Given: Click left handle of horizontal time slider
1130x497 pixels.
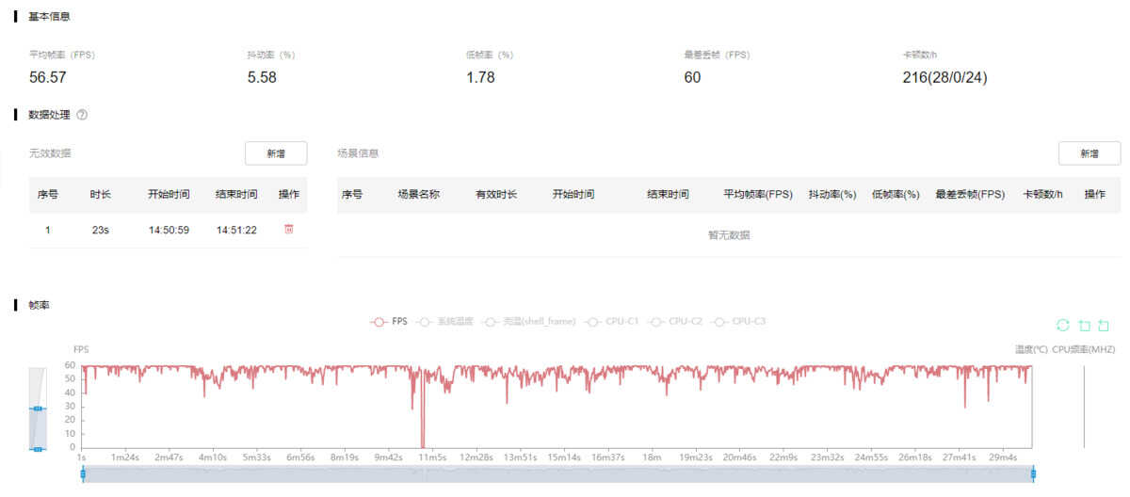Looking at the screenshot, I should pos(83,473).
